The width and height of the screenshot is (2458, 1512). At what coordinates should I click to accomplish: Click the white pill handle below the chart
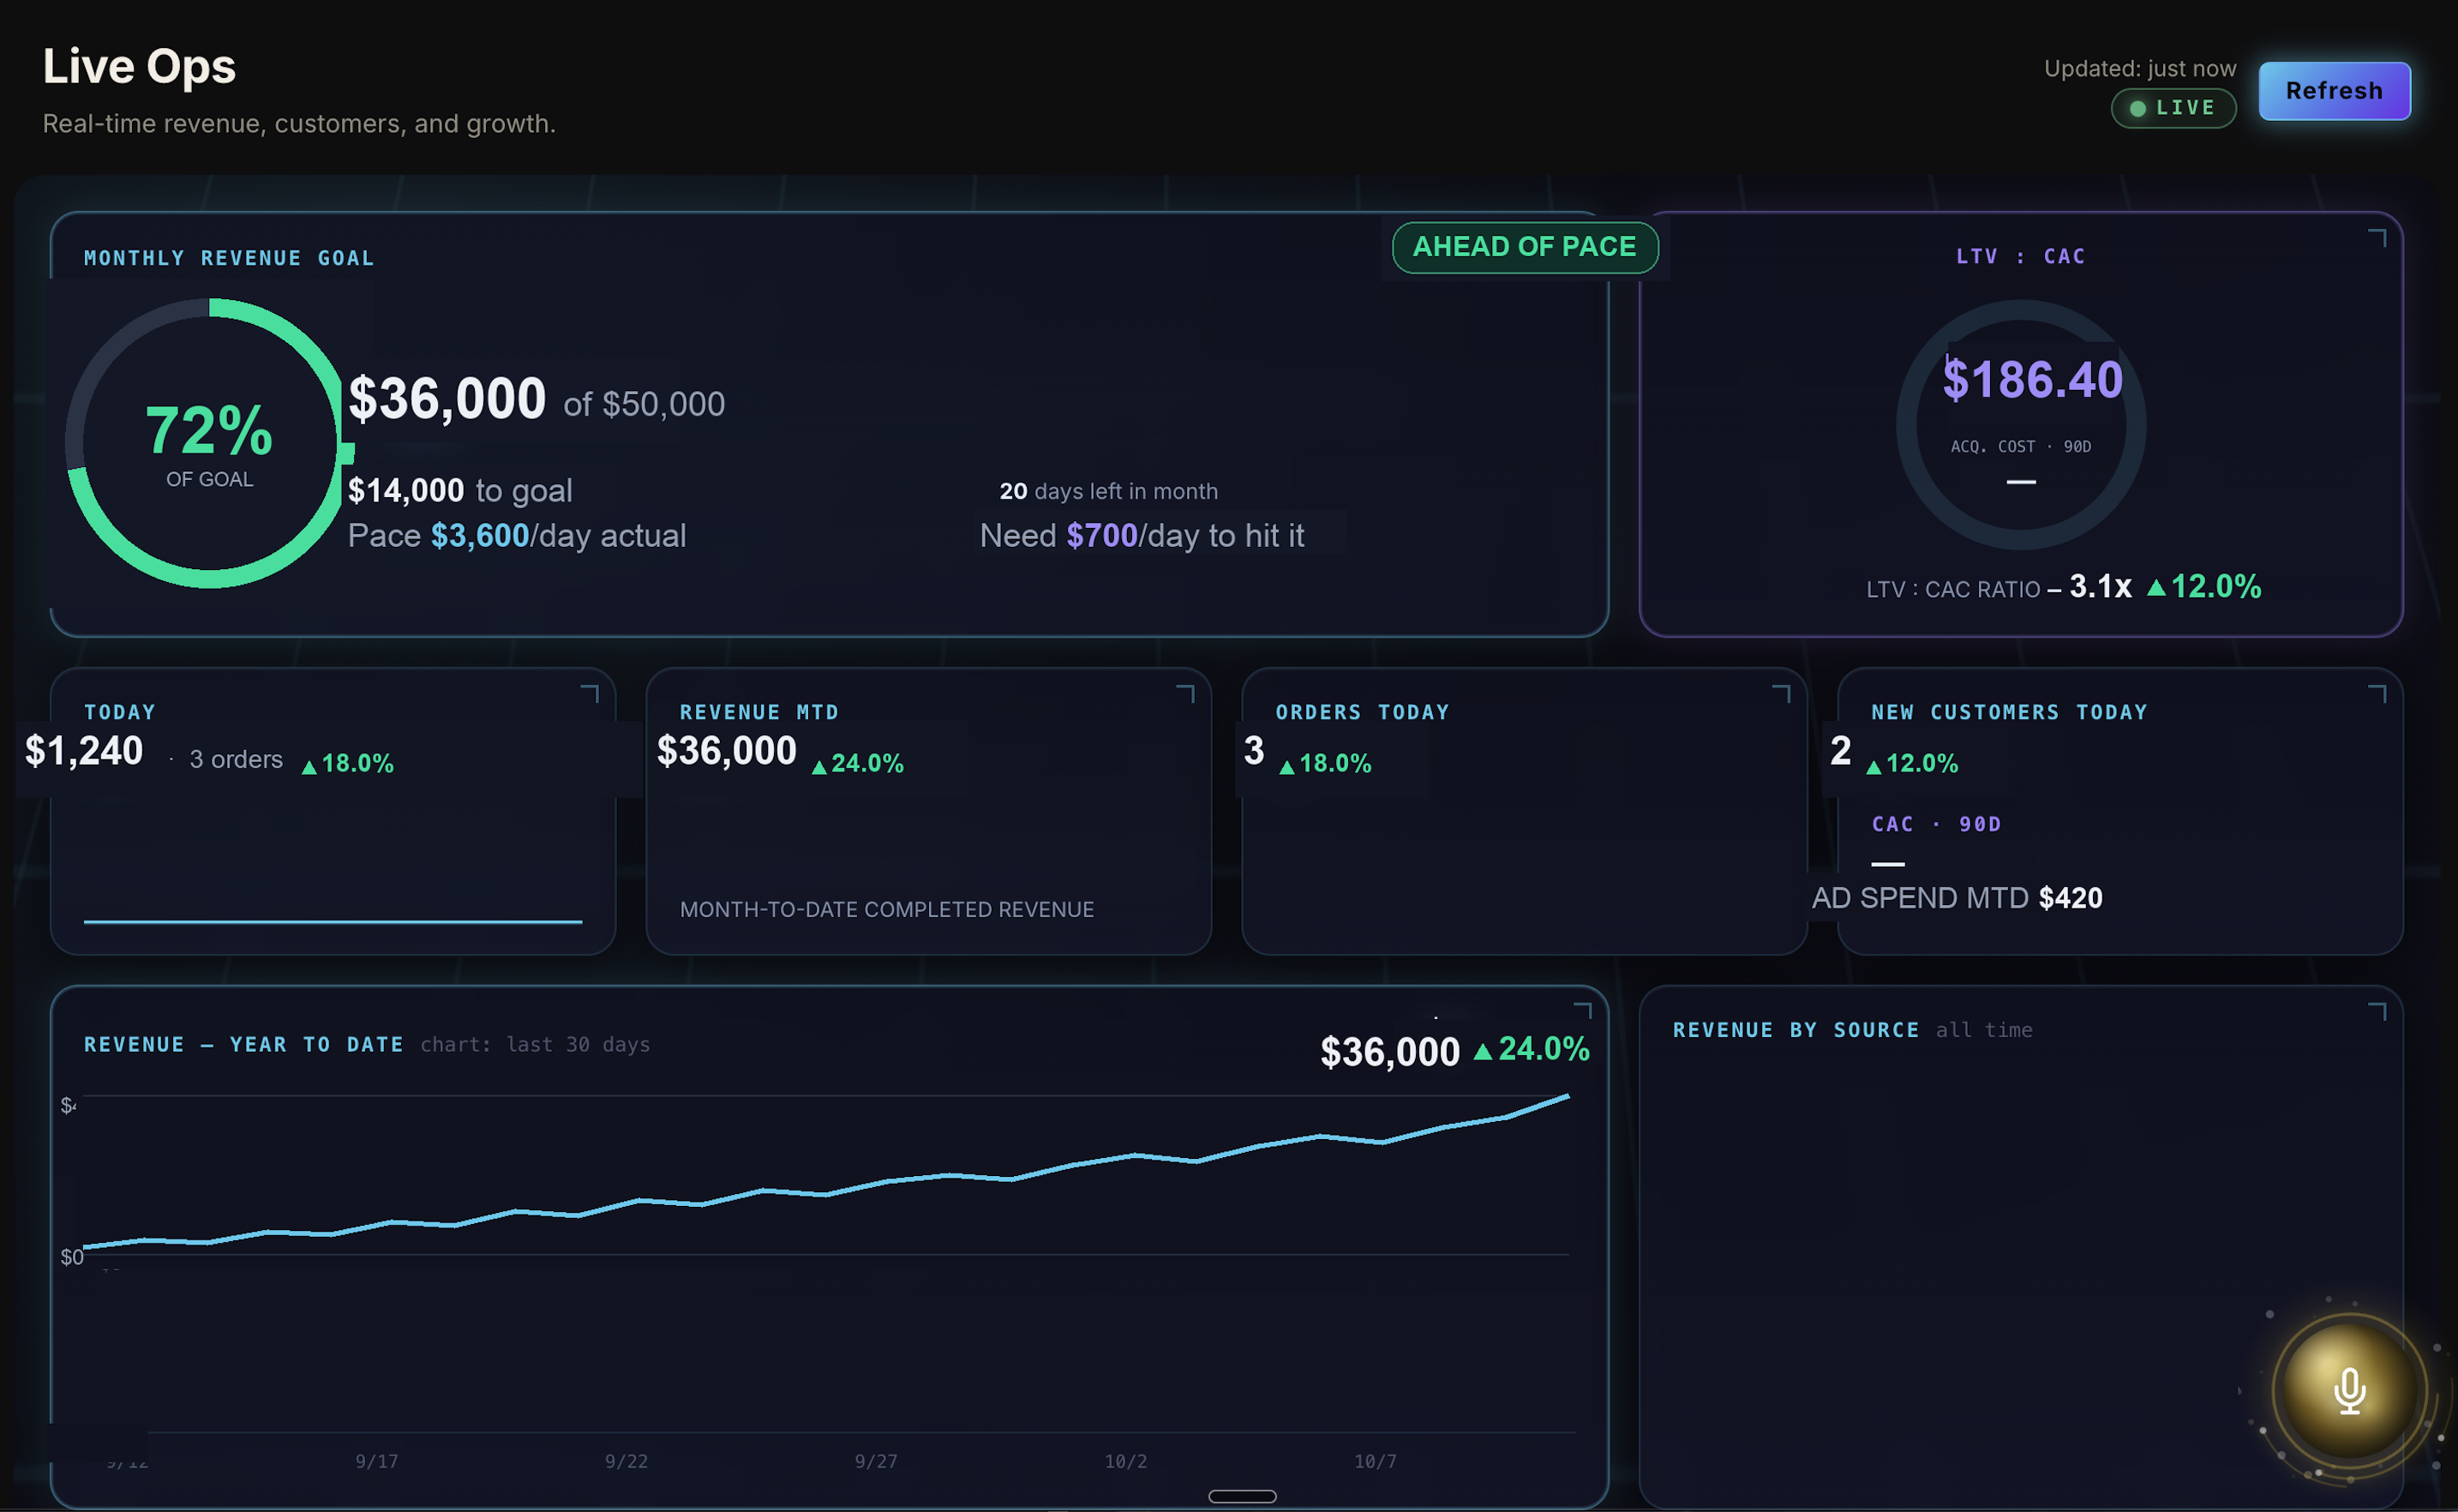pos(1242,1496)
